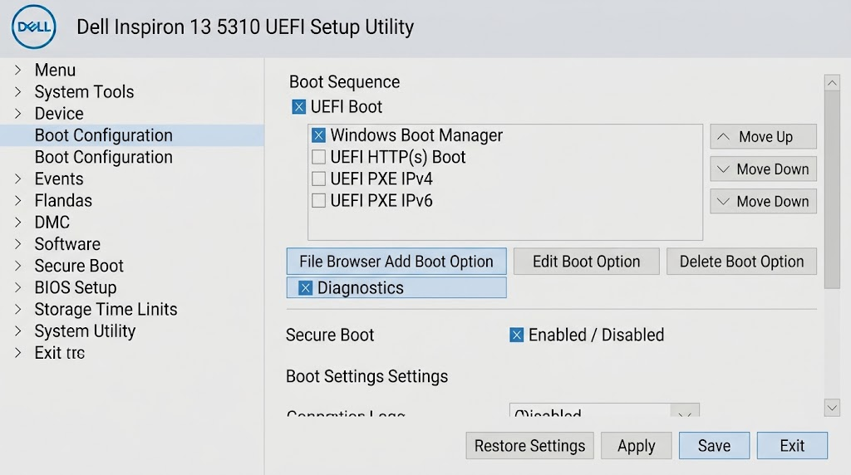Click File Browser Add Boot Option
The width and height of the screenshot is (851, 475).
pyautogui.click(x=396, y=262)
